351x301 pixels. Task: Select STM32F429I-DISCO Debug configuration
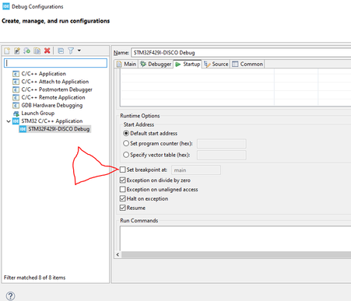tap(58, 129)
